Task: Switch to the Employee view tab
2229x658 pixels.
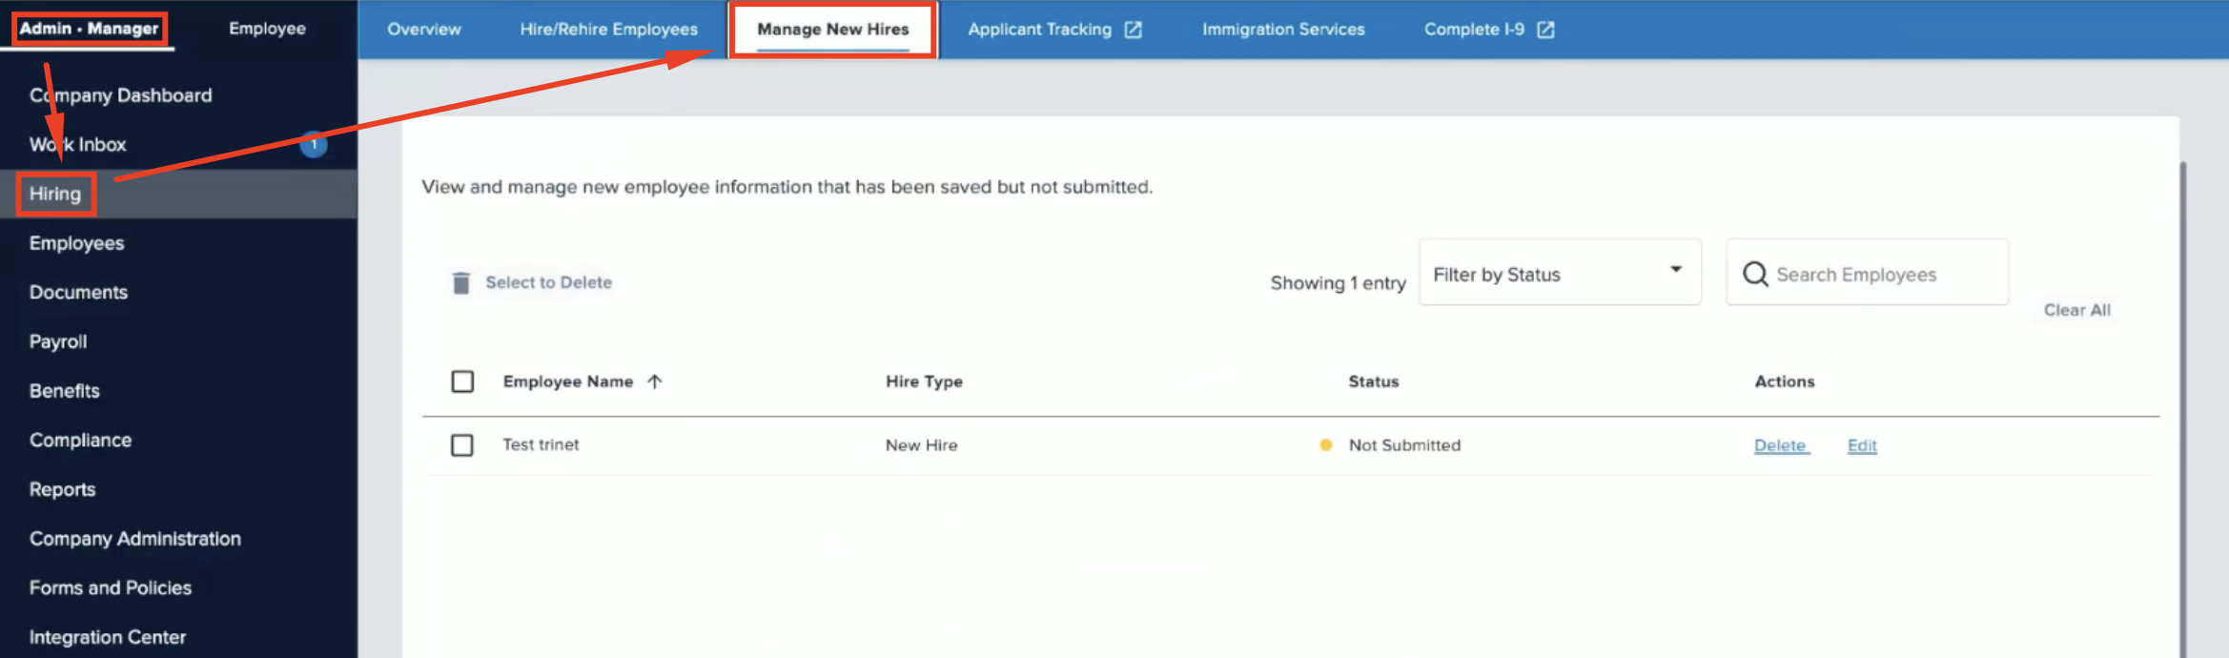Action: point(267,29)
